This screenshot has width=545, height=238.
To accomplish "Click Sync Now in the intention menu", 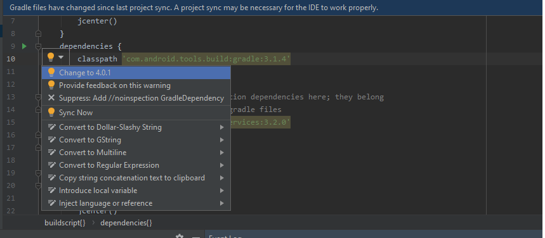I will click(136, 113).
